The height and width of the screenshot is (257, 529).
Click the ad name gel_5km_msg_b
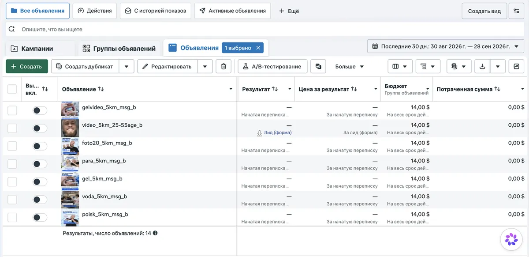point(102,178)
